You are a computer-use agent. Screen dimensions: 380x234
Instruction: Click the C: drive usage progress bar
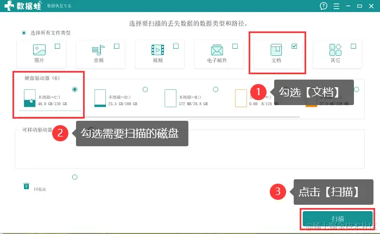[50, 110]
